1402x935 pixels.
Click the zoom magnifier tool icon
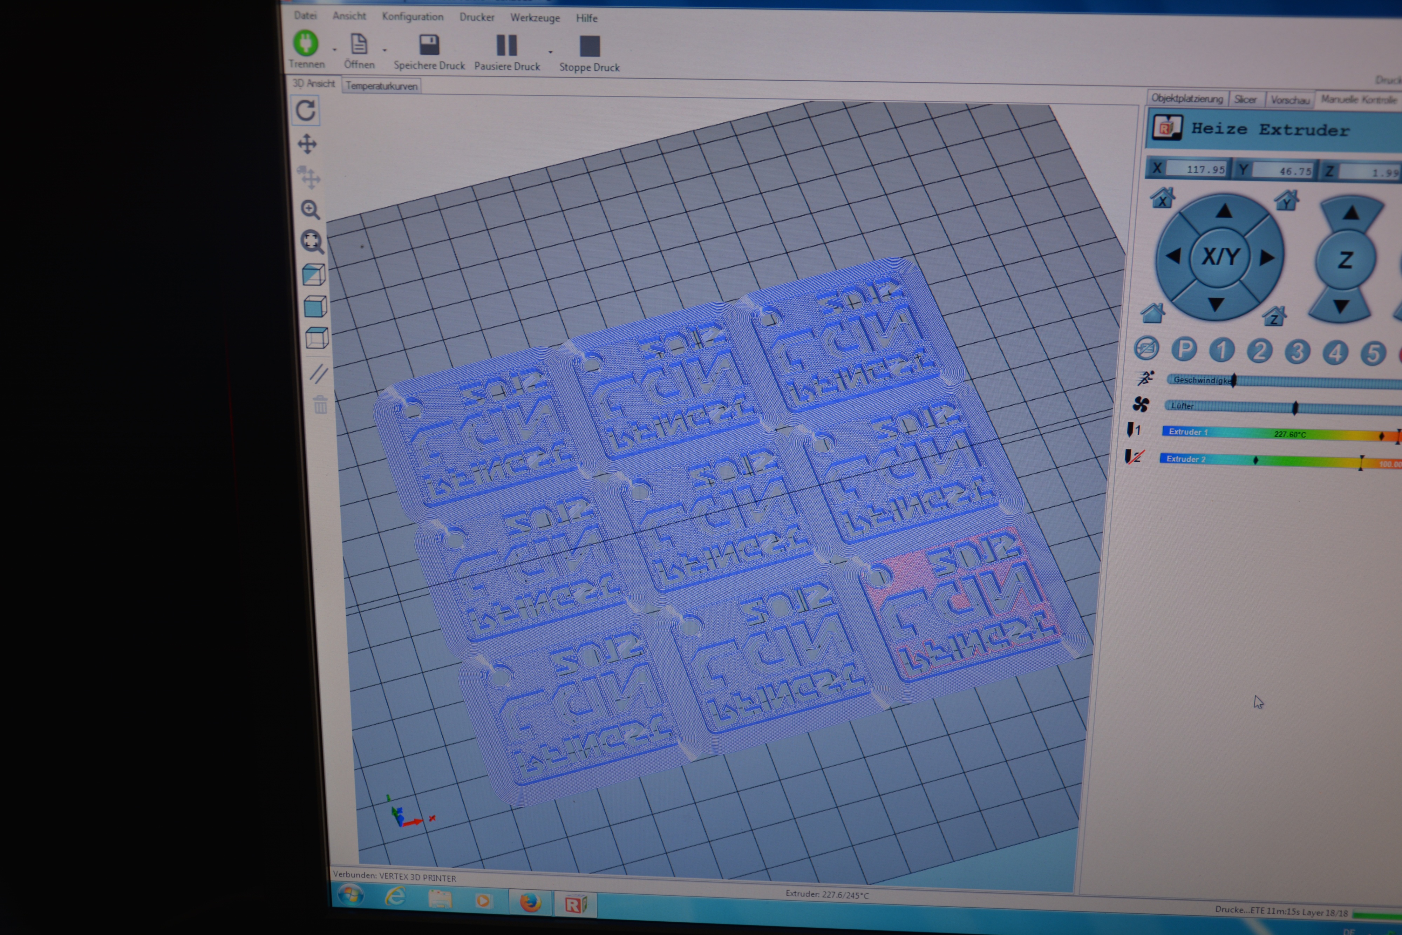pos(310,209)
